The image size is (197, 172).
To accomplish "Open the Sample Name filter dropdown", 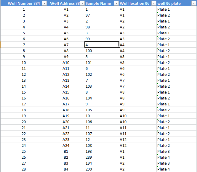I will click(x=116, y=3).
